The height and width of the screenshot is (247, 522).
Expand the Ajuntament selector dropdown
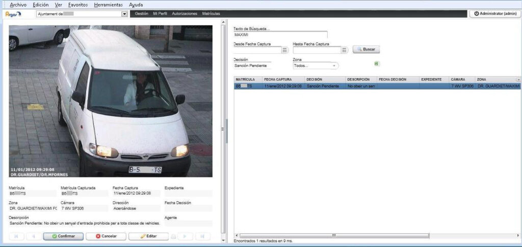pos(124,14)
